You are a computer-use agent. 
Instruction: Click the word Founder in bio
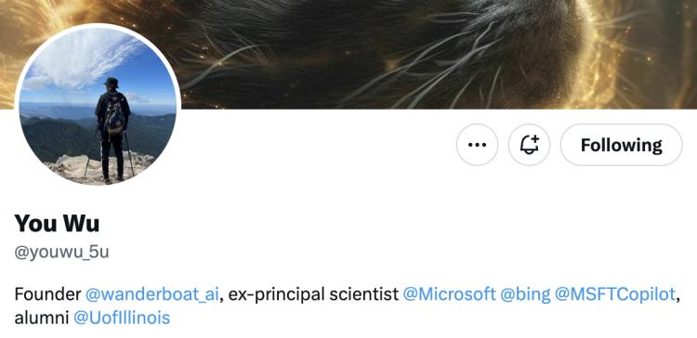[x=47, y=294]
